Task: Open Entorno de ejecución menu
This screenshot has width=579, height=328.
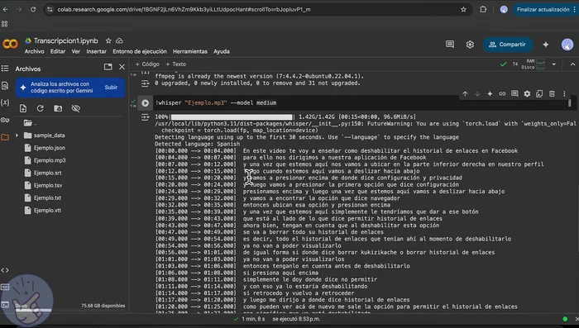Action: click(140, 52)
